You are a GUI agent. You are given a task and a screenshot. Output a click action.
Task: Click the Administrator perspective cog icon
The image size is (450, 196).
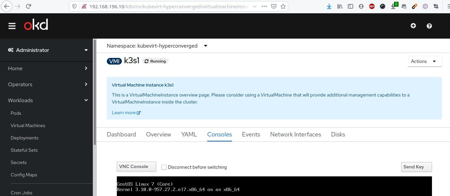point(11,50)
